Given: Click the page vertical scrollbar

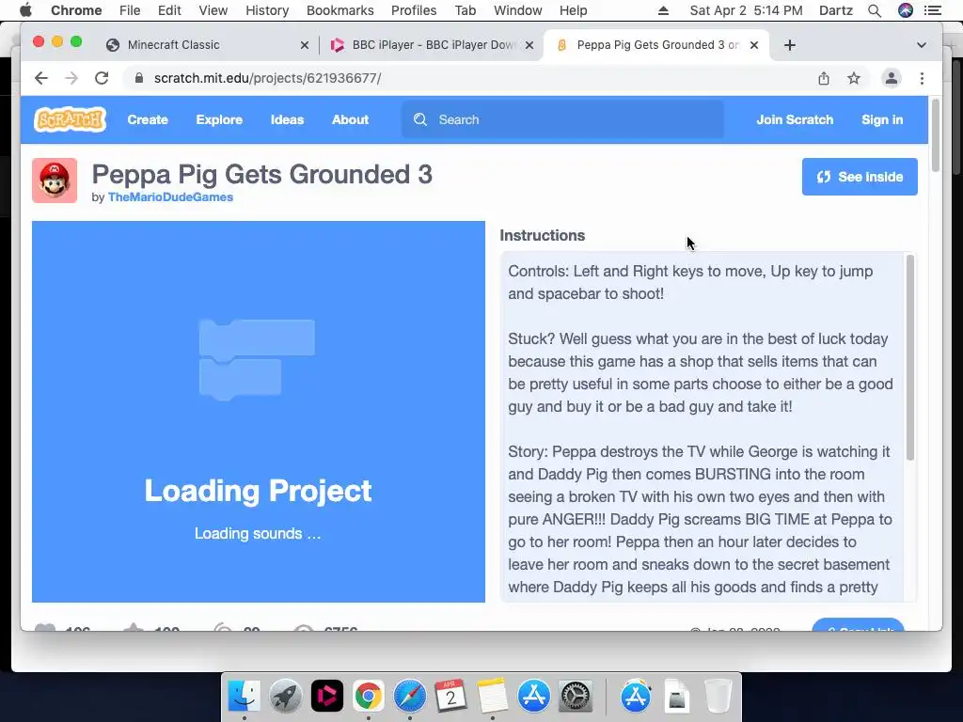Looking at the screenshot, I should [936, 135].
